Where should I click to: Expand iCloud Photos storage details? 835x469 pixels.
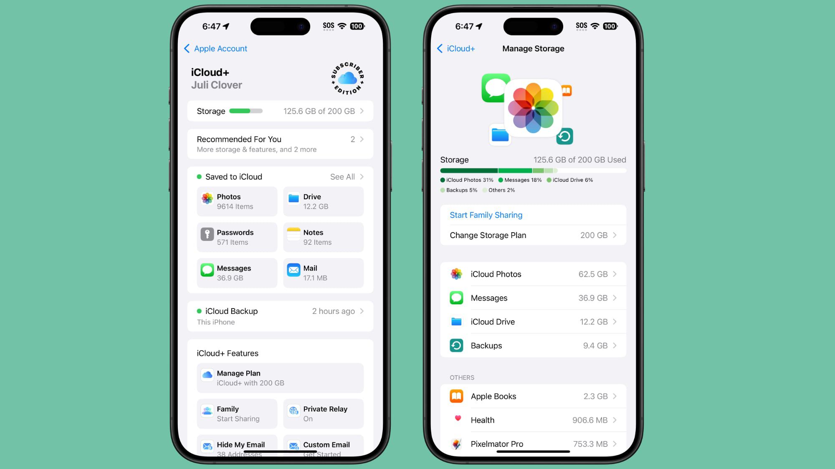coord(533,273)
